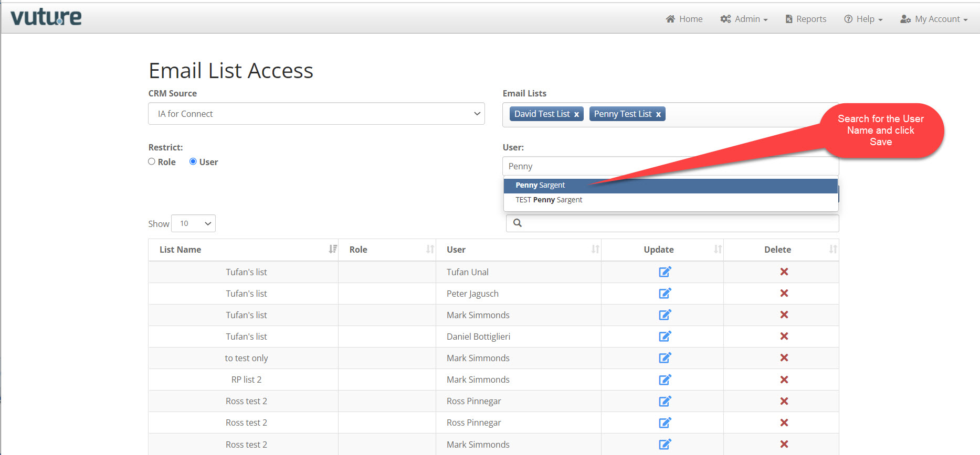The image size is (980, 455).
Task: Choose Penny Sargent from suggestions
Action: [670, 186]
